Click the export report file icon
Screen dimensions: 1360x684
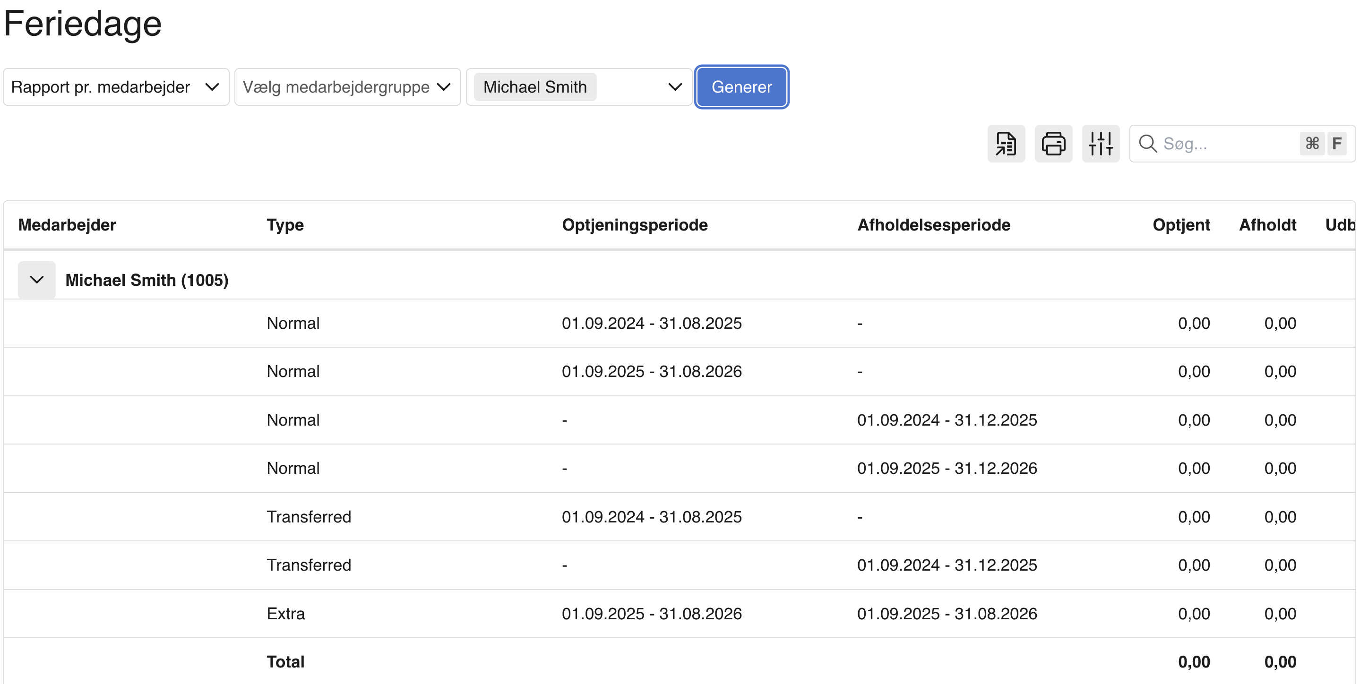tap(1006, 144)
